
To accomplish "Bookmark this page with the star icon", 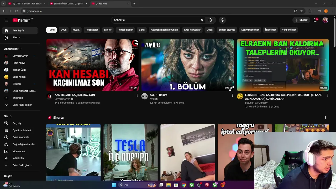I will click(x=301, y=11).
